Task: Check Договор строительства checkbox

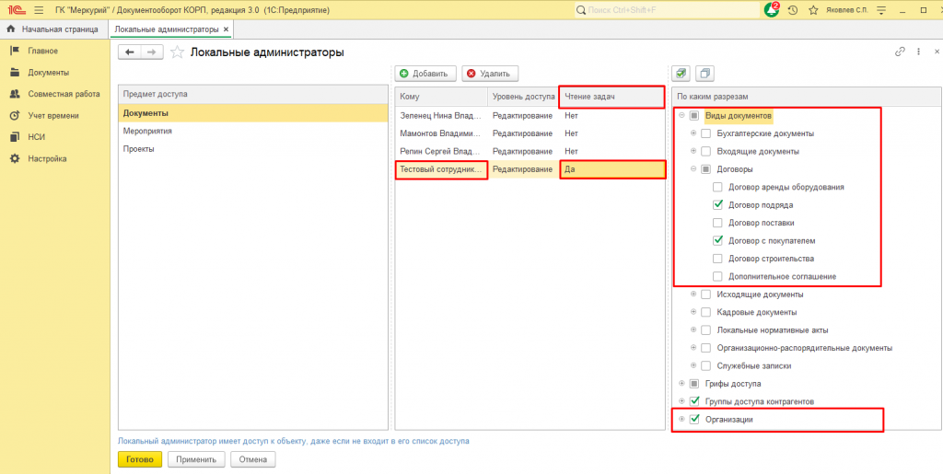Action: click(x=717, y=259)
